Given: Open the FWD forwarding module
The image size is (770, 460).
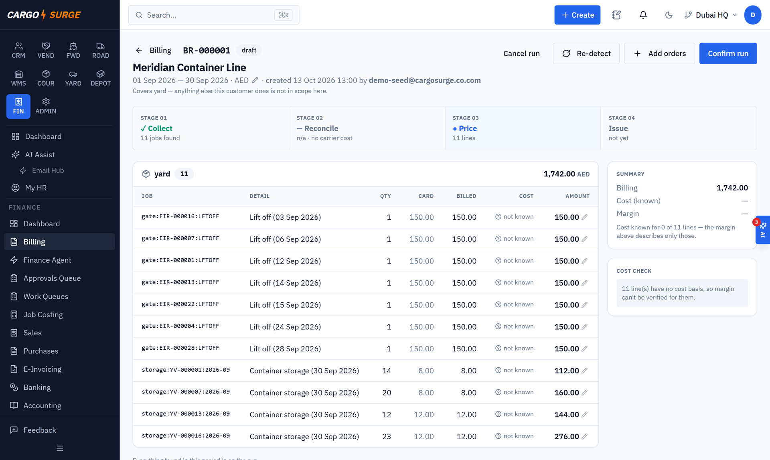Looking at the screenshot, I should point(73,51).
